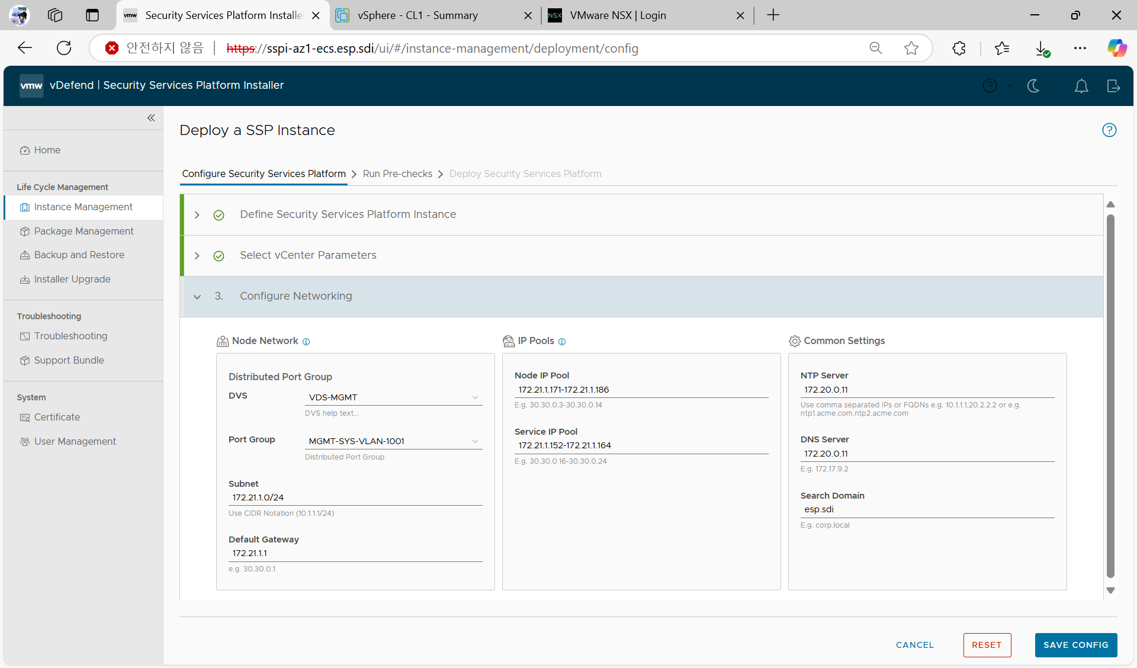The width and height of the screenshot is (1137, 668).
Task: Open tab actions menu icon
Action: pos(92,15)
